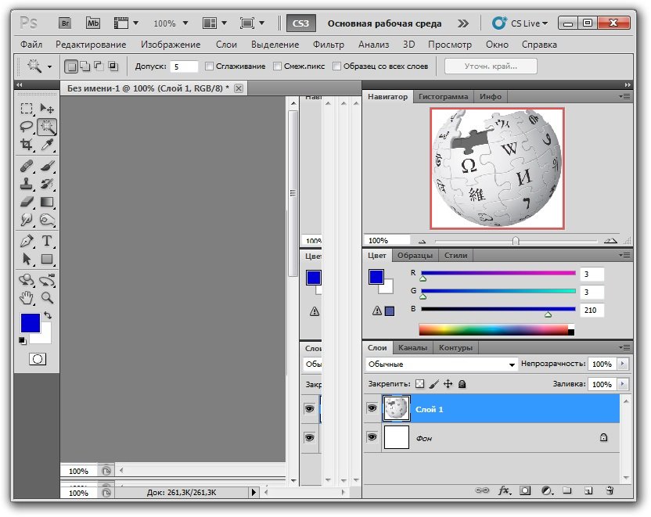
Task: Select the Eyedropper tool
Action: [x=47, y=145]
